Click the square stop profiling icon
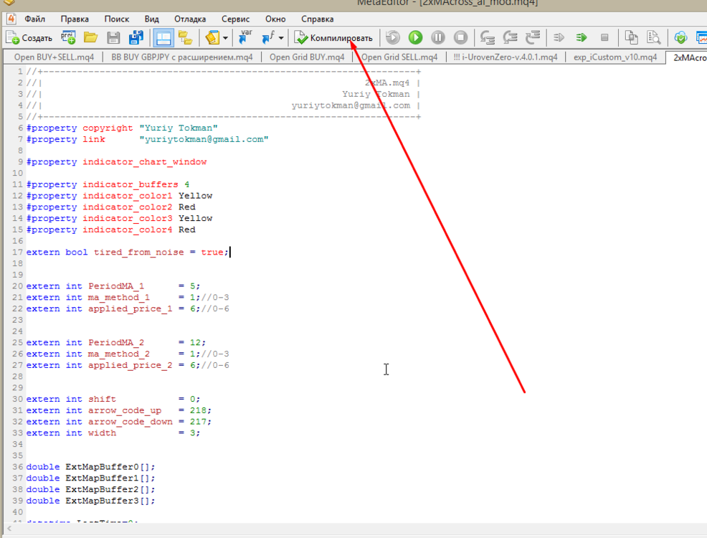 604,37
